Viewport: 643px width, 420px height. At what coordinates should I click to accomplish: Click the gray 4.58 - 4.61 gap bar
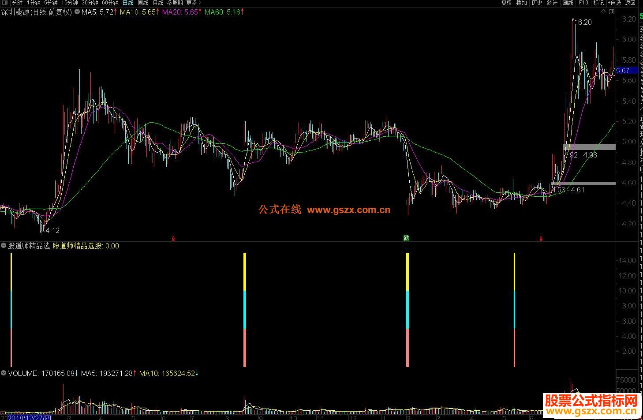click(x=583, y=183)
